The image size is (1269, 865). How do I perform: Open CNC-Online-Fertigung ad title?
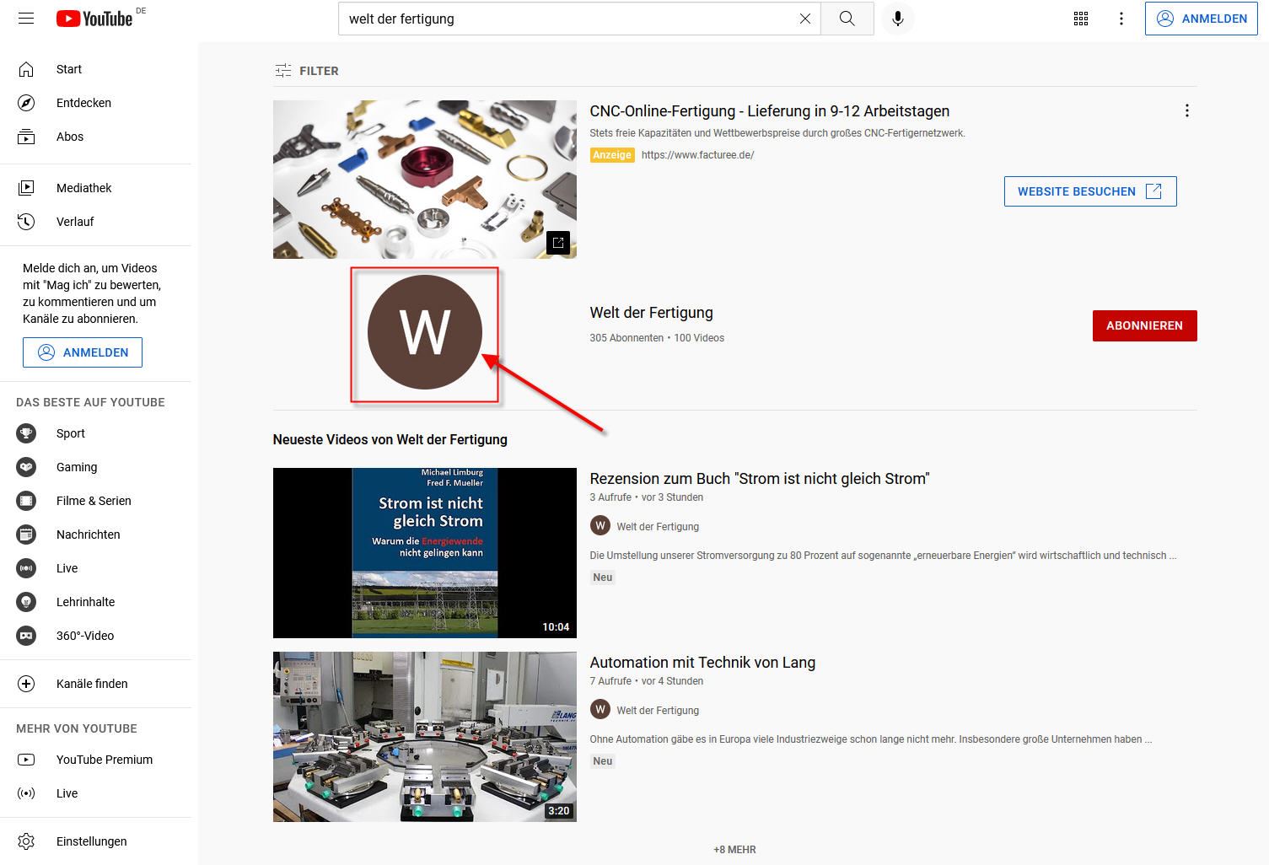[x=769, y=111]
